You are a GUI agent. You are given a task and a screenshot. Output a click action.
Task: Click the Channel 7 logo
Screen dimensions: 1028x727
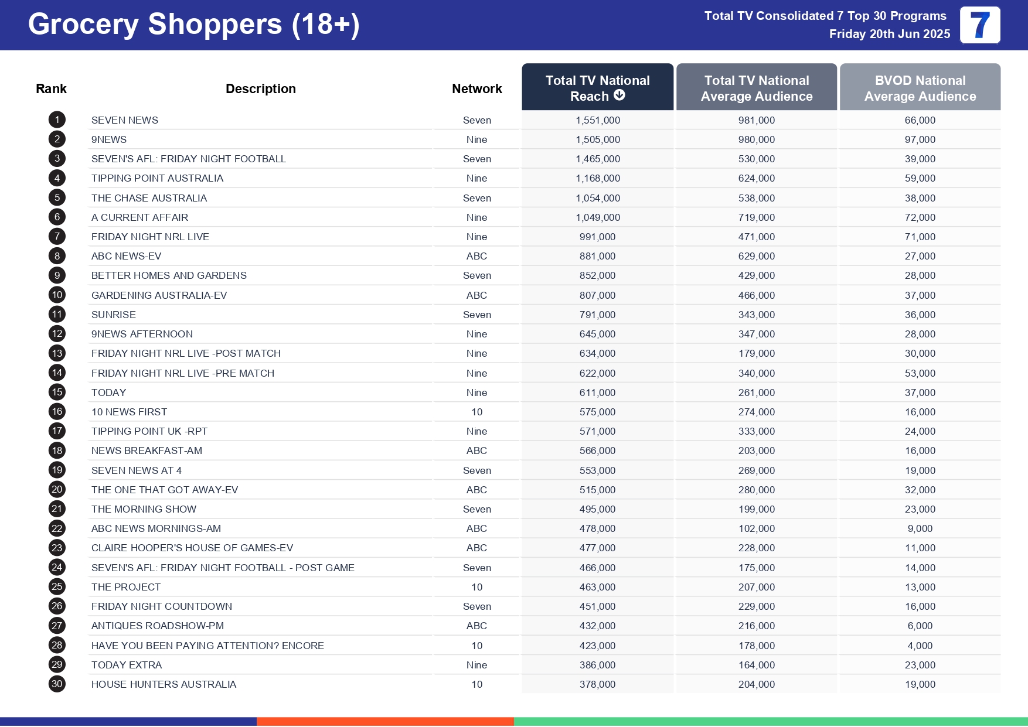pos(979,25)
